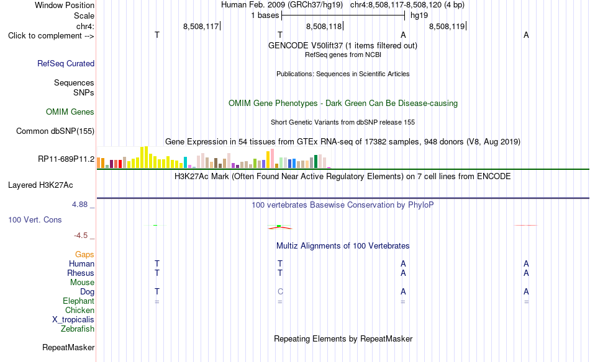Click the GTEx gene expression bar chart
The height and width of the screenshot is (362, 590).
[x=214, y=157]
